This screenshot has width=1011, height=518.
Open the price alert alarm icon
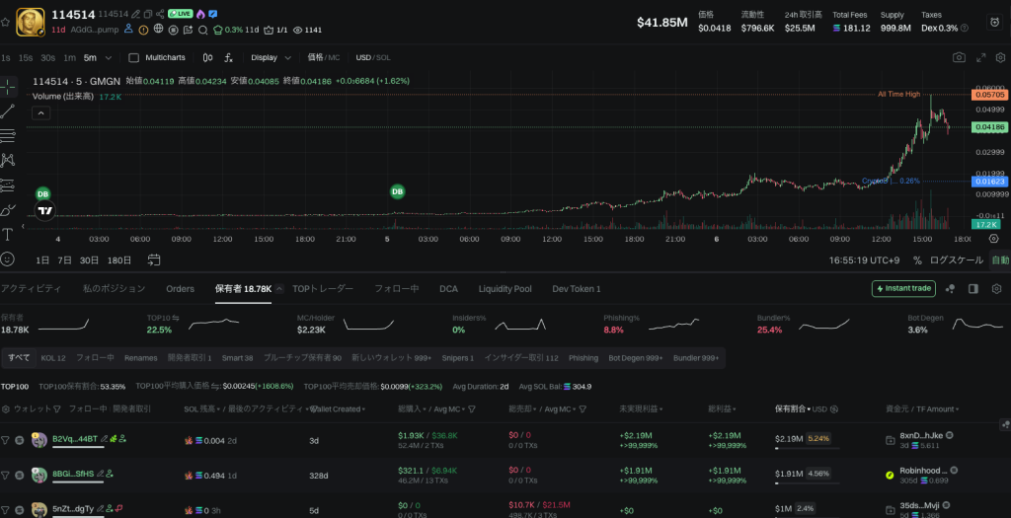click(x=993, y=22)
